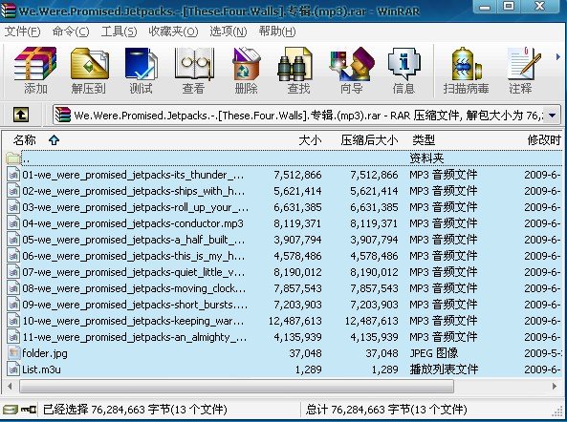Open the address bar path dropdown

point(552,116)
